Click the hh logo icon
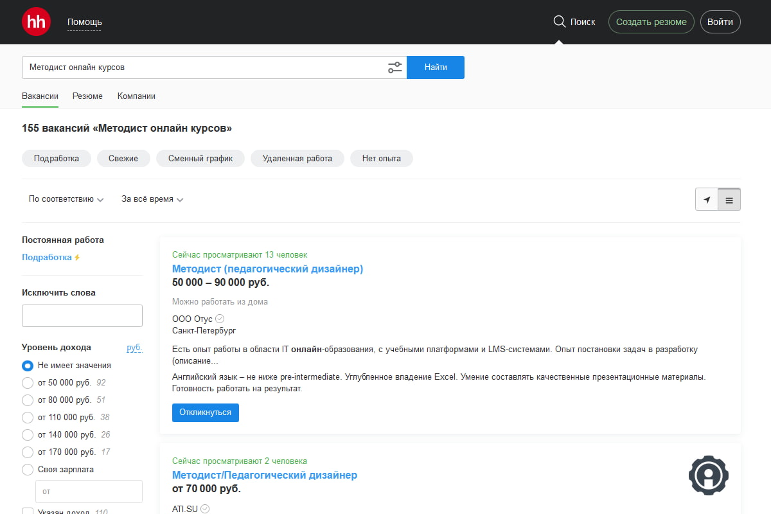The height and width of the screenshot is (514, 771). (36, 22)
